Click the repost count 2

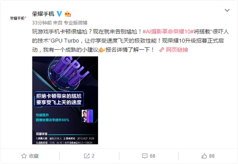pos(93,156)
